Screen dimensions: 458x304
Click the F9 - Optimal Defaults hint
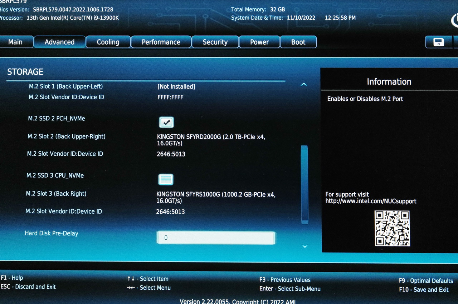point(426,281)
